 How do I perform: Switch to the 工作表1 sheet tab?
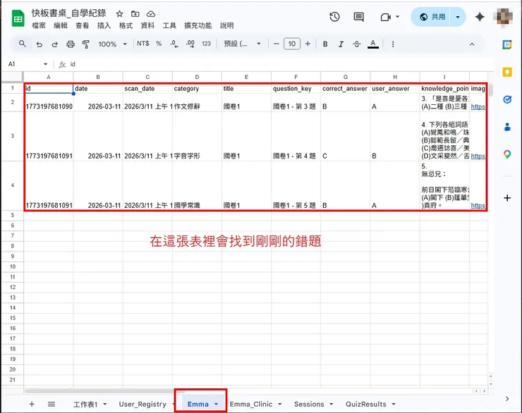click(x=85, y=405)
